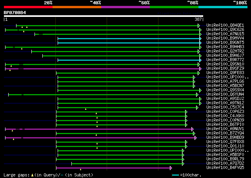Select the UniRef100_A5BCN7 label
Image resolution: width=251 pixels, height=178 pixels.
click(225, 86)
